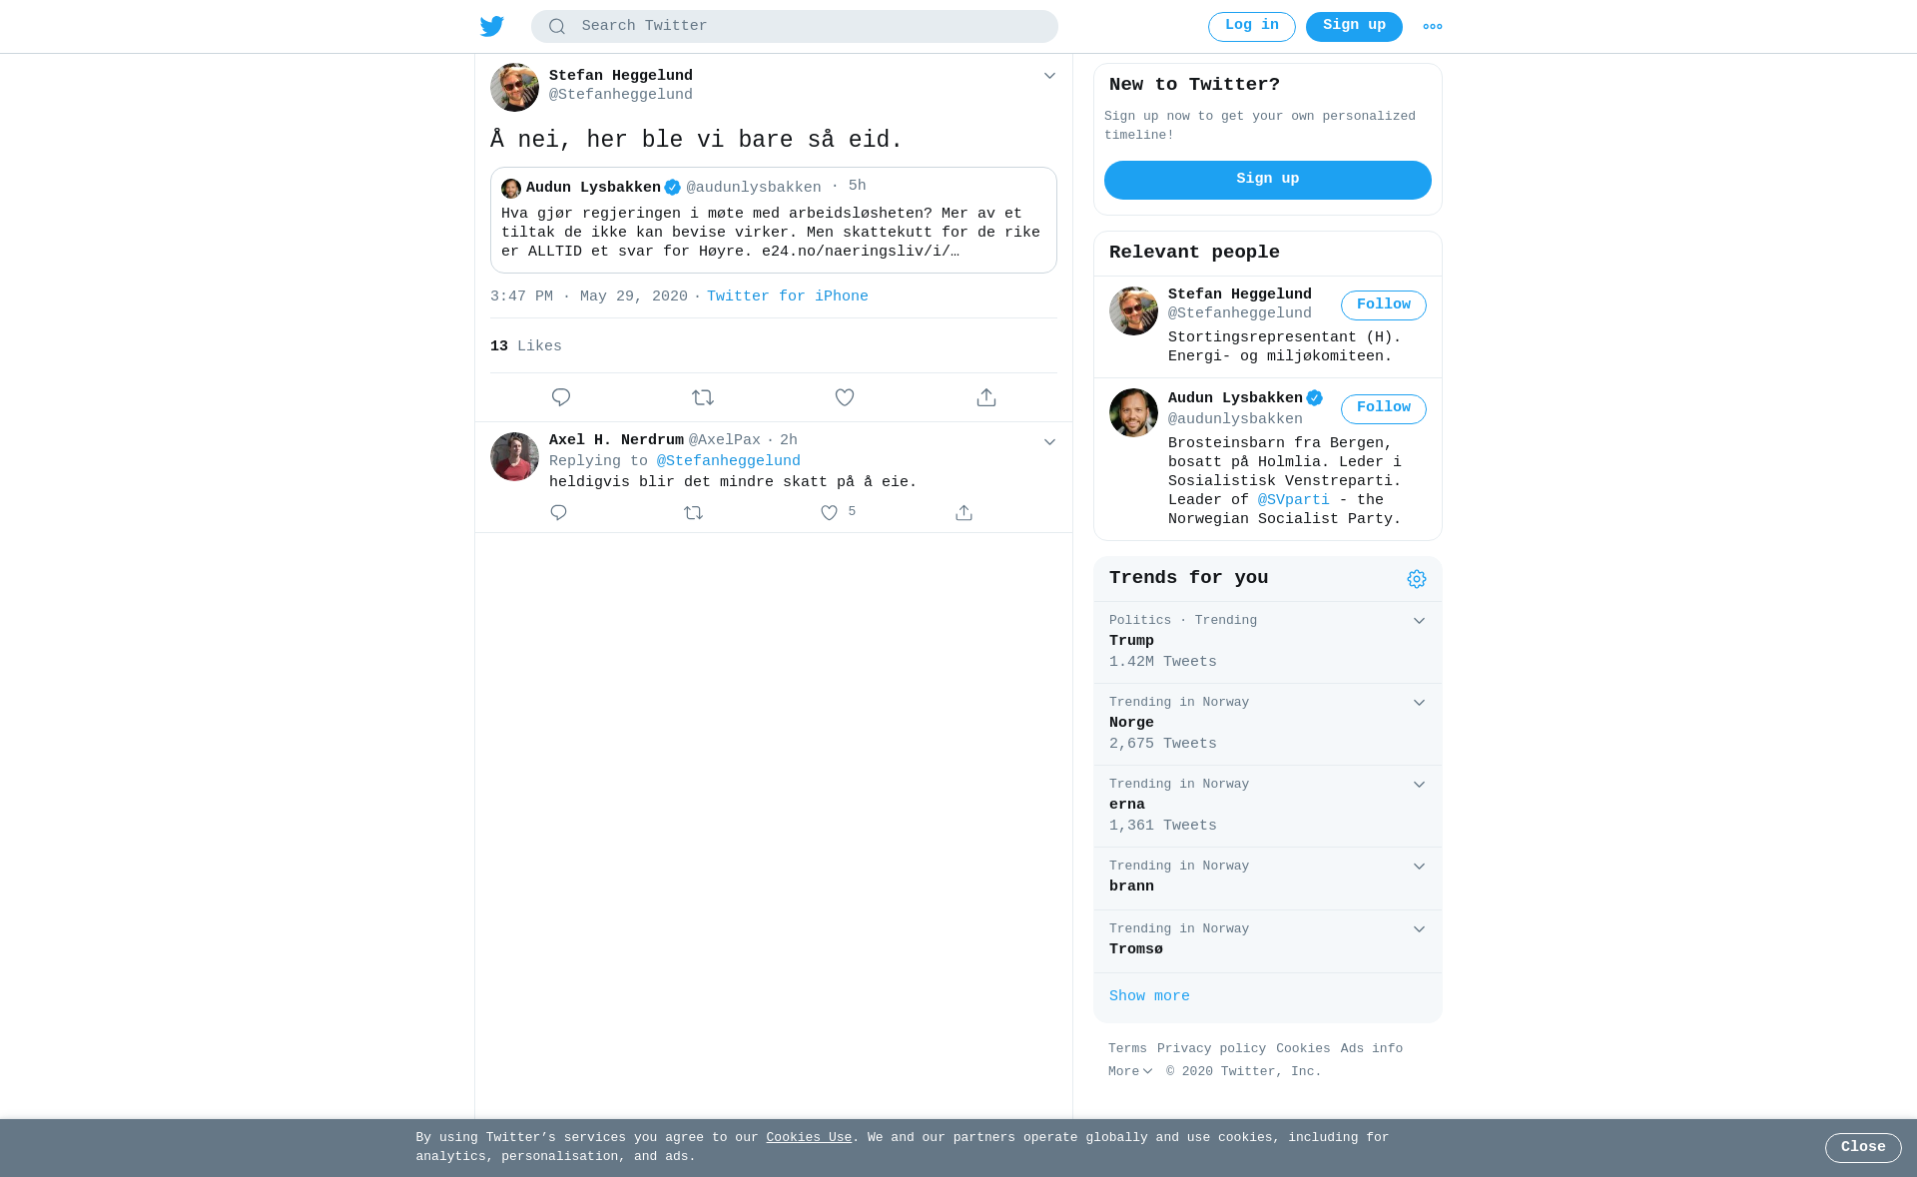Focus the Search Twitter field
1917x1177 pixels.
click(795, 27)
